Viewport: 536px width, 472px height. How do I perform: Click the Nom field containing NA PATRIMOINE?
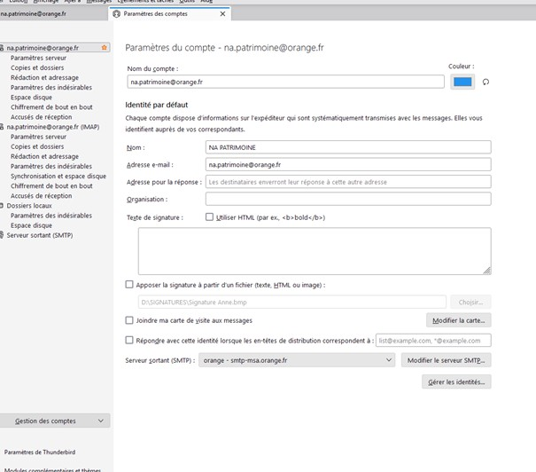(x=348, y=147)
